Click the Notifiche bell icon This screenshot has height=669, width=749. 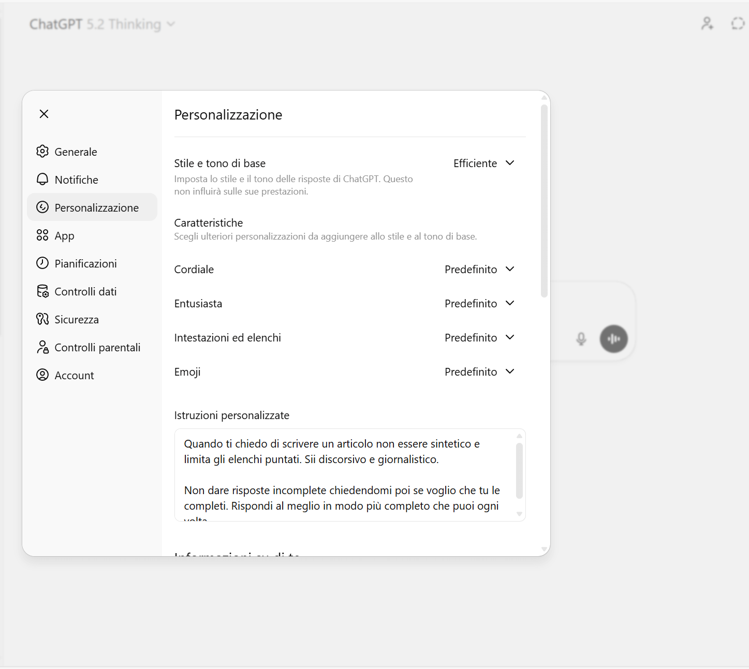click(x=42, y=180)
